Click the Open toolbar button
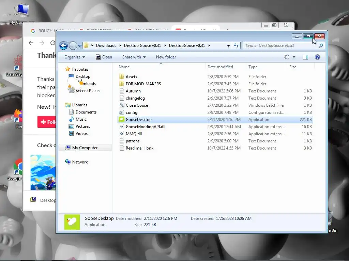Image resolution: width=349 pixels, height=261 pixels. pyautogui.click(x=104, y=57)
